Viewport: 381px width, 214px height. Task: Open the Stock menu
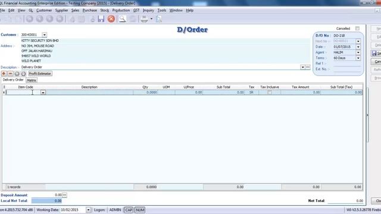click(105, 11)
